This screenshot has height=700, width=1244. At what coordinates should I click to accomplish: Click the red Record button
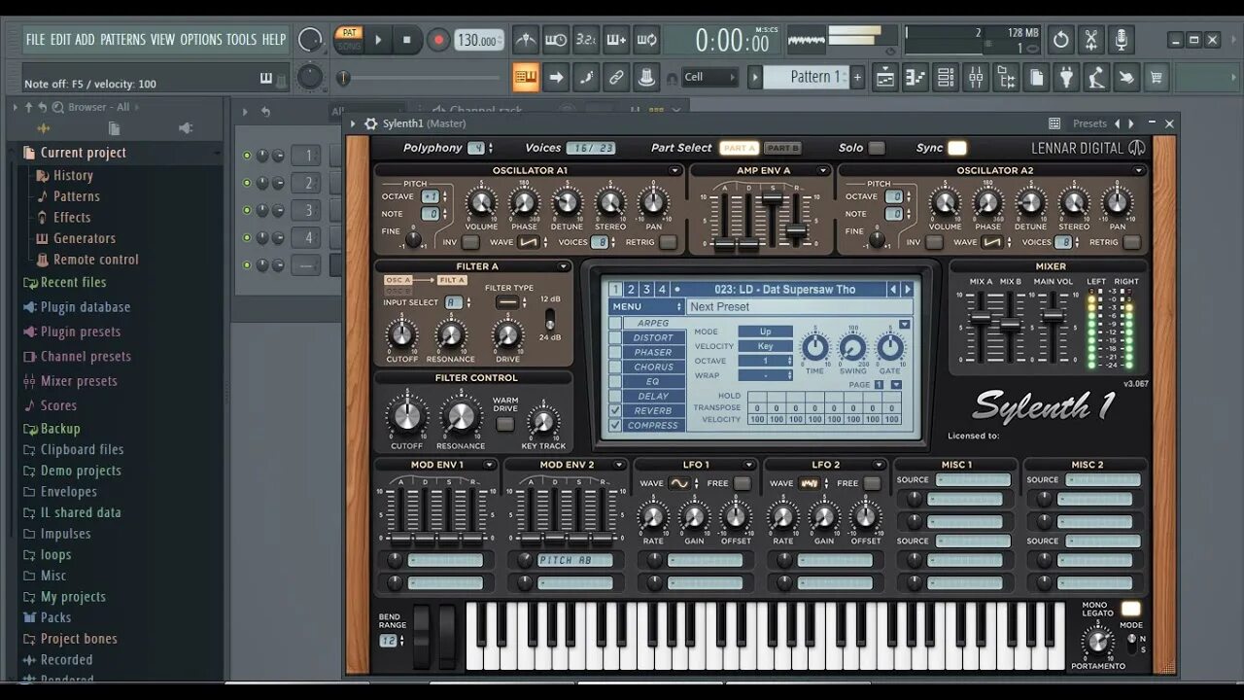(x=438, y=40)
